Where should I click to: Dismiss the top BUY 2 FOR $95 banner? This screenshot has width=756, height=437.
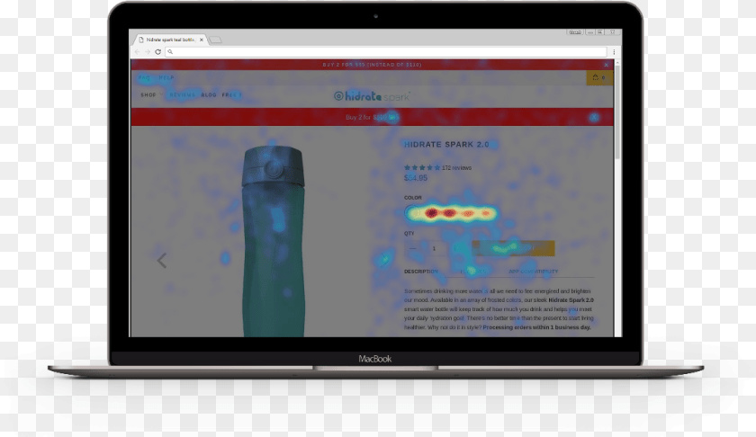607,65
